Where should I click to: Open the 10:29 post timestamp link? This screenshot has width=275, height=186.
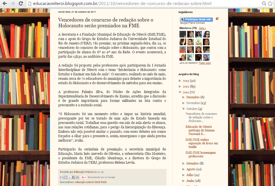point(100,172)
